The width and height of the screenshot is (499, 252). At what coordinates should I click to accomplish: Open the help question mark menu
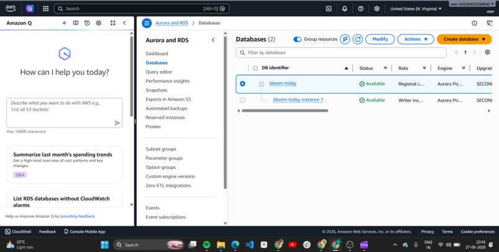pyautogui.click(x=360, y=9)
